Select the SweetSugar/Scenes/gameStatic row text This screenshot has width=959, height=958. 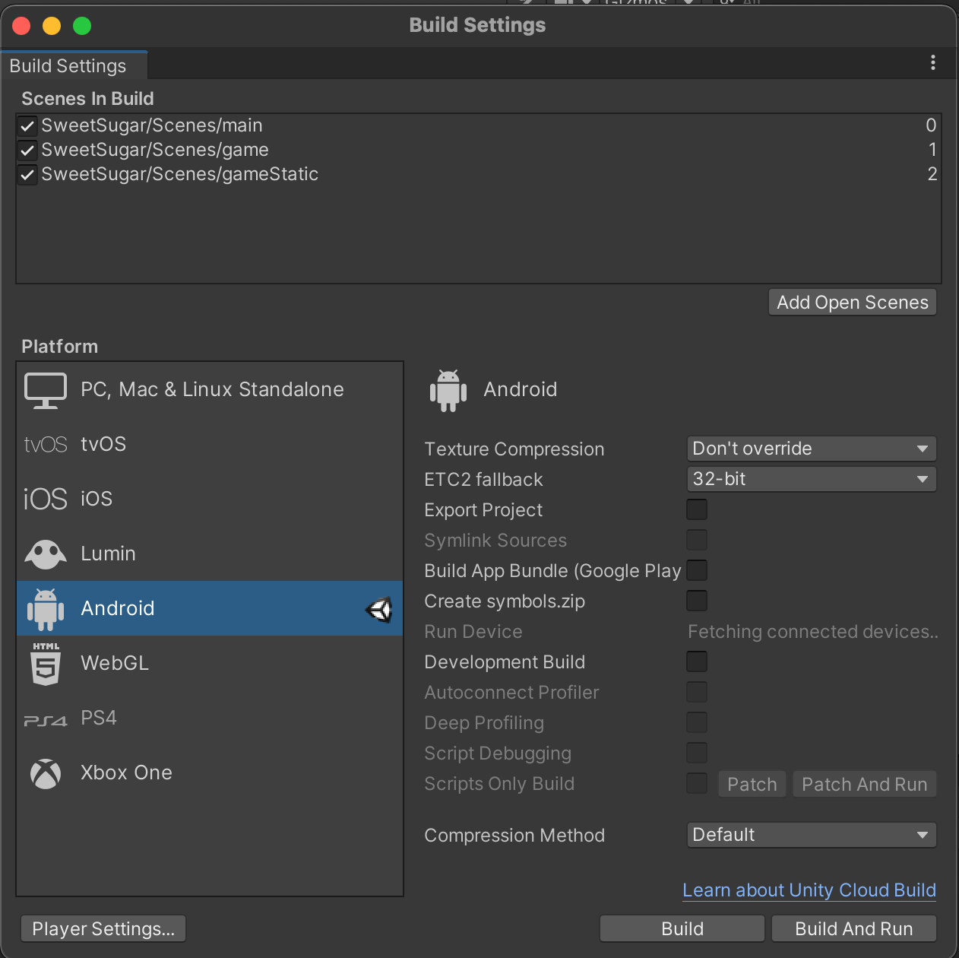tap(180, 174)
